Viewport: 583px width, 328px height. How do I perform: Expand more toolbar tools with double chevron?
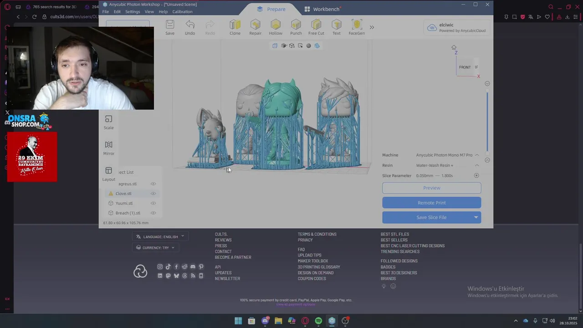[372, 27]
